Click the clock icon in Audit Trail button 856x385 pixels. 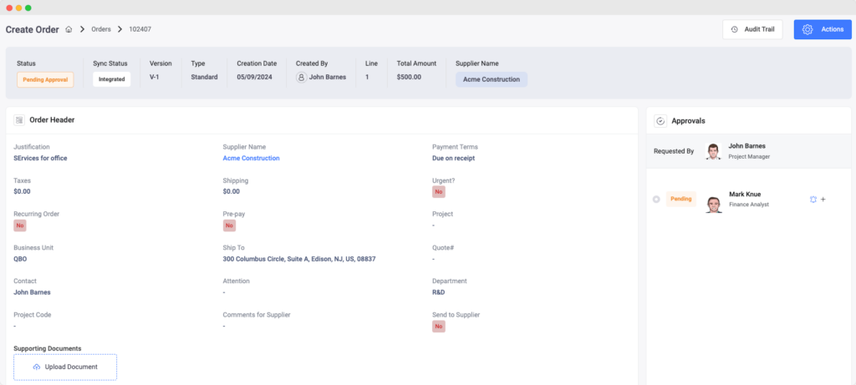734,29
